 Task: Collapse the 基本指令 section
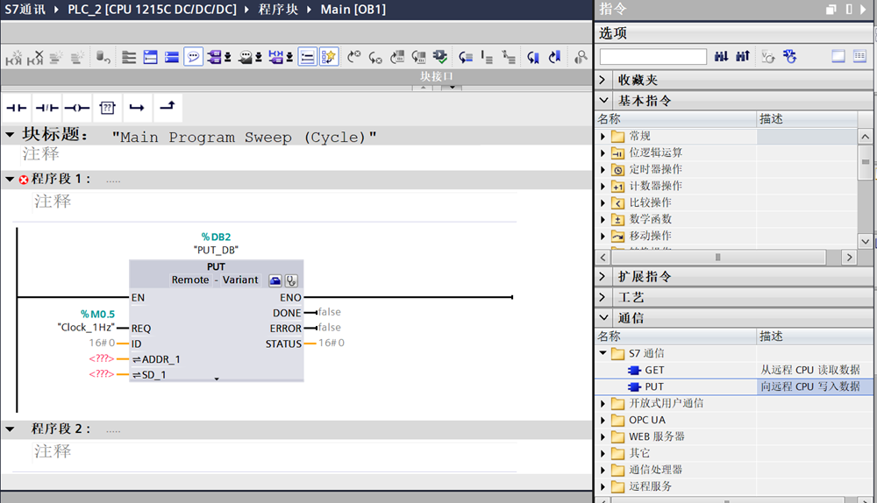pyautogui.click(x=603, y=101)
